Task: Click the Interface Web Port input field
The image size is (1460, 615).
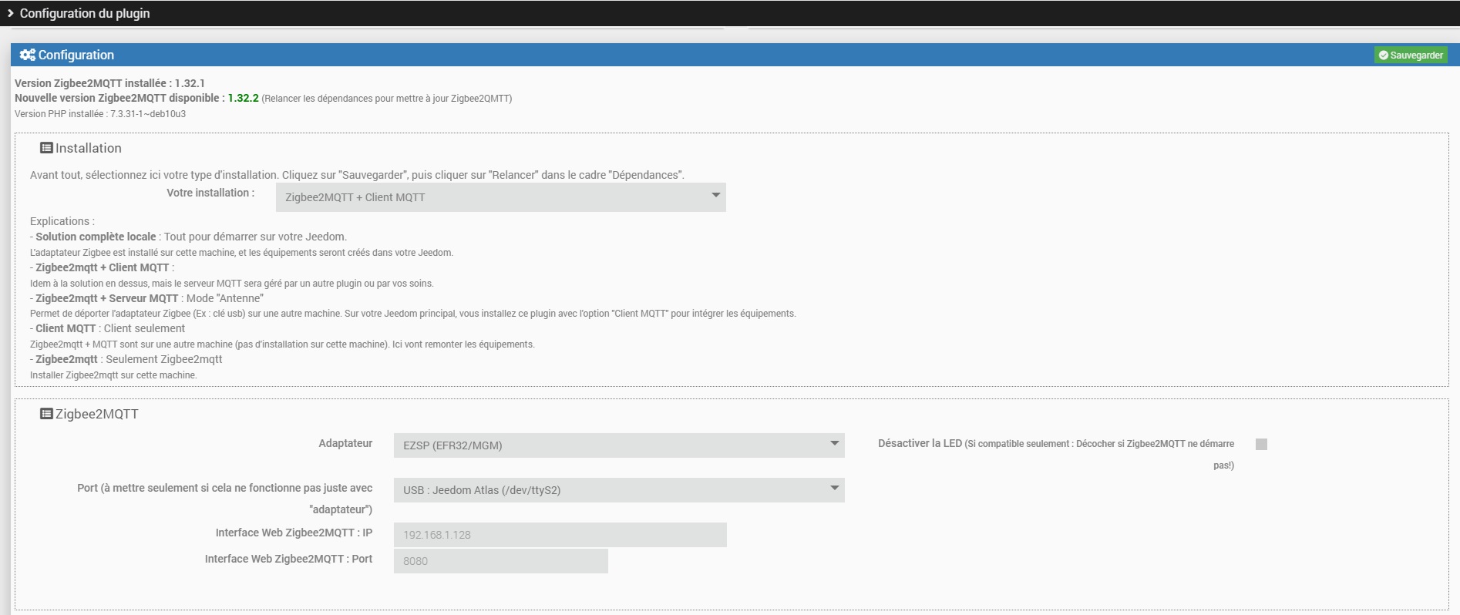Action: [x=501, y=561]
